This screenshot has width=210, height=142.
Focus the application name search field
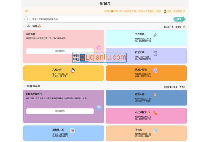100,19
